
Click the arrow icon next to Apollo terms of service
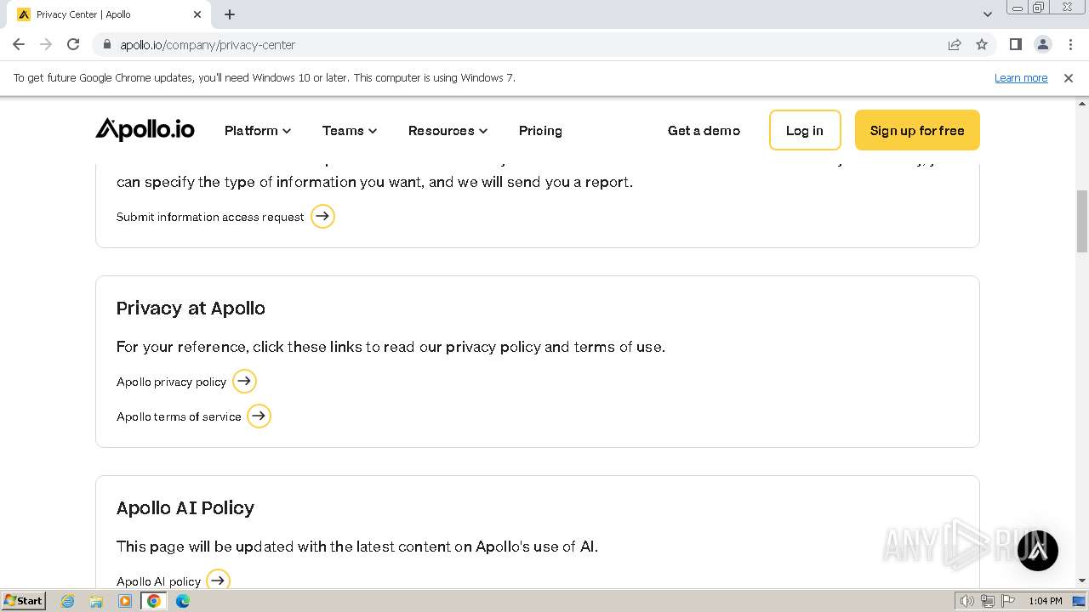pos(259,416)
